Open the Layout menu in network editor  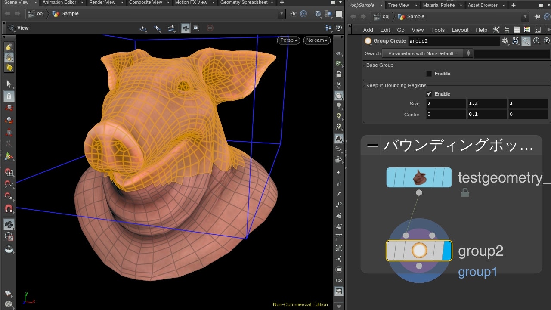pyautogui.click(x=460, y=30)
